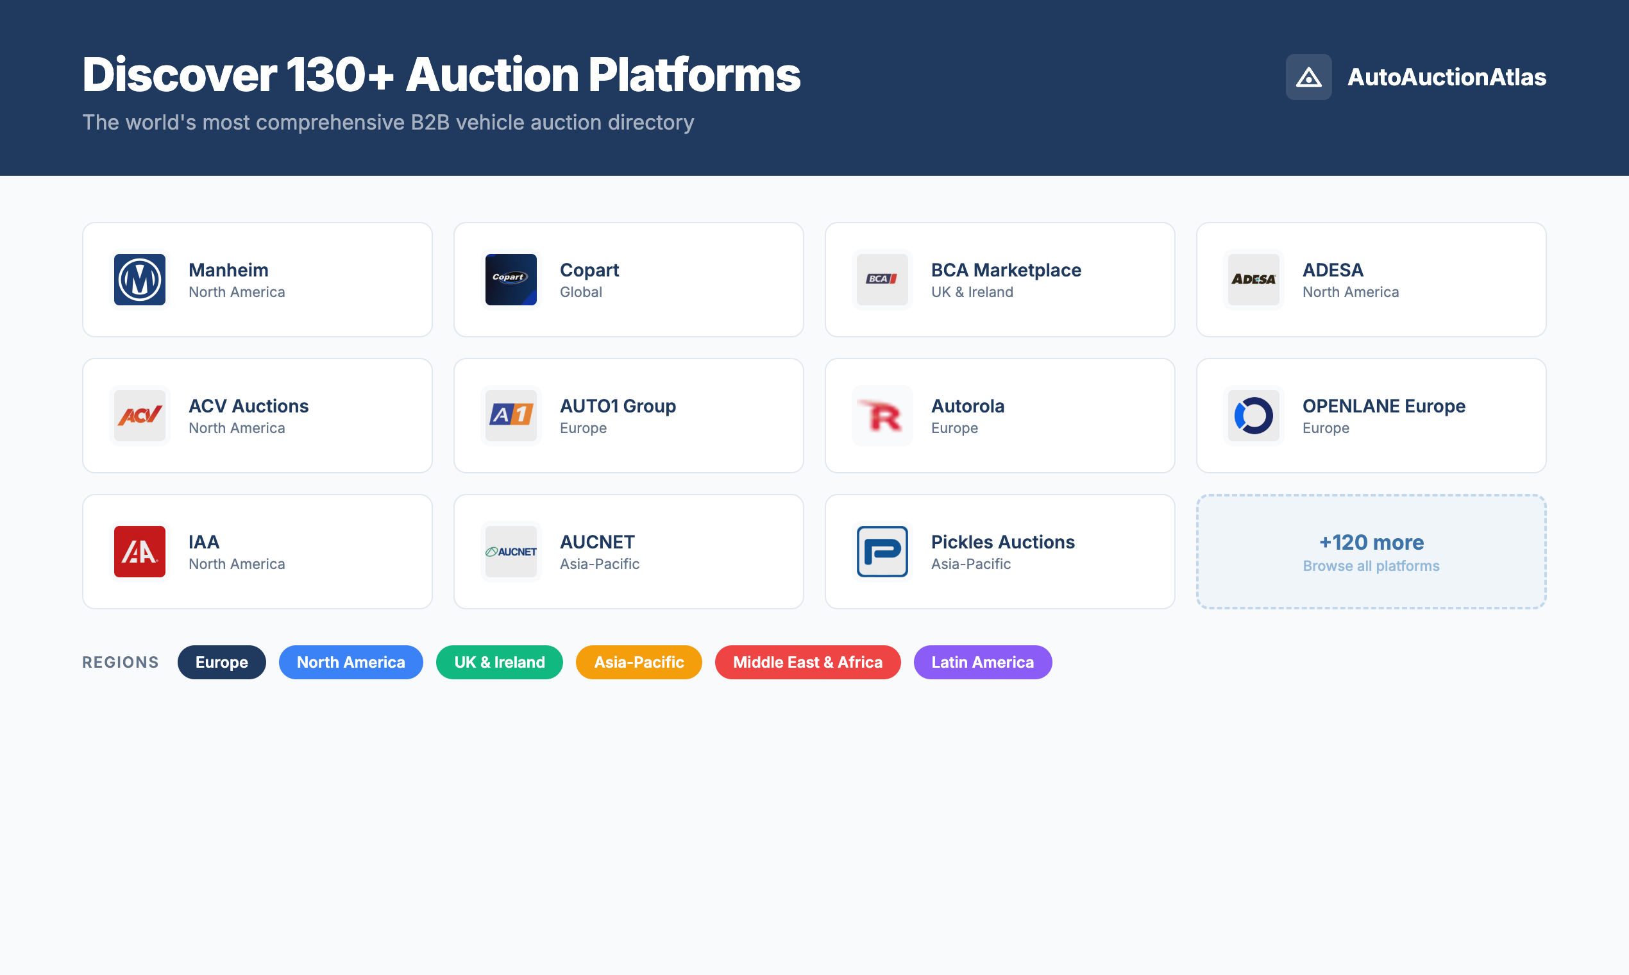Click the IAA platform logo
The image size is (1629, 975).
click(139, 551)
